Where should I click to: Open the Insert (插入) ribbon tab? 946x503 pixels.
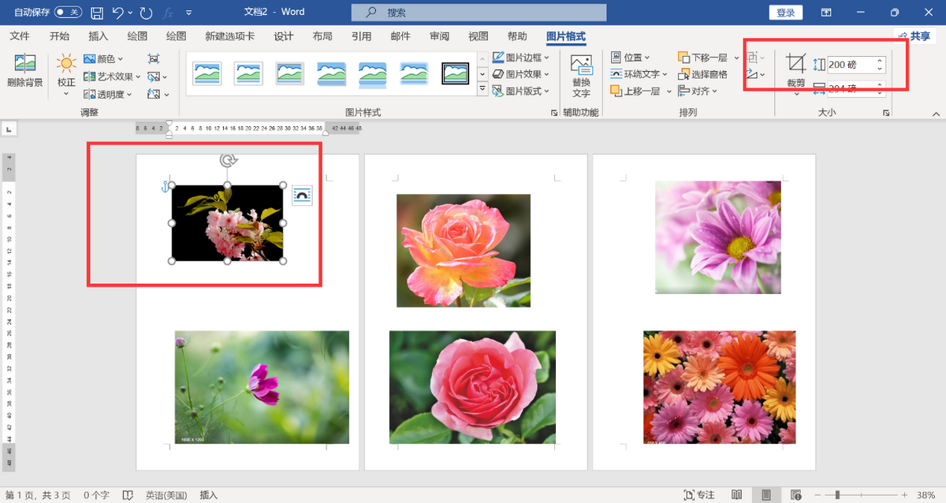[99, 36]
